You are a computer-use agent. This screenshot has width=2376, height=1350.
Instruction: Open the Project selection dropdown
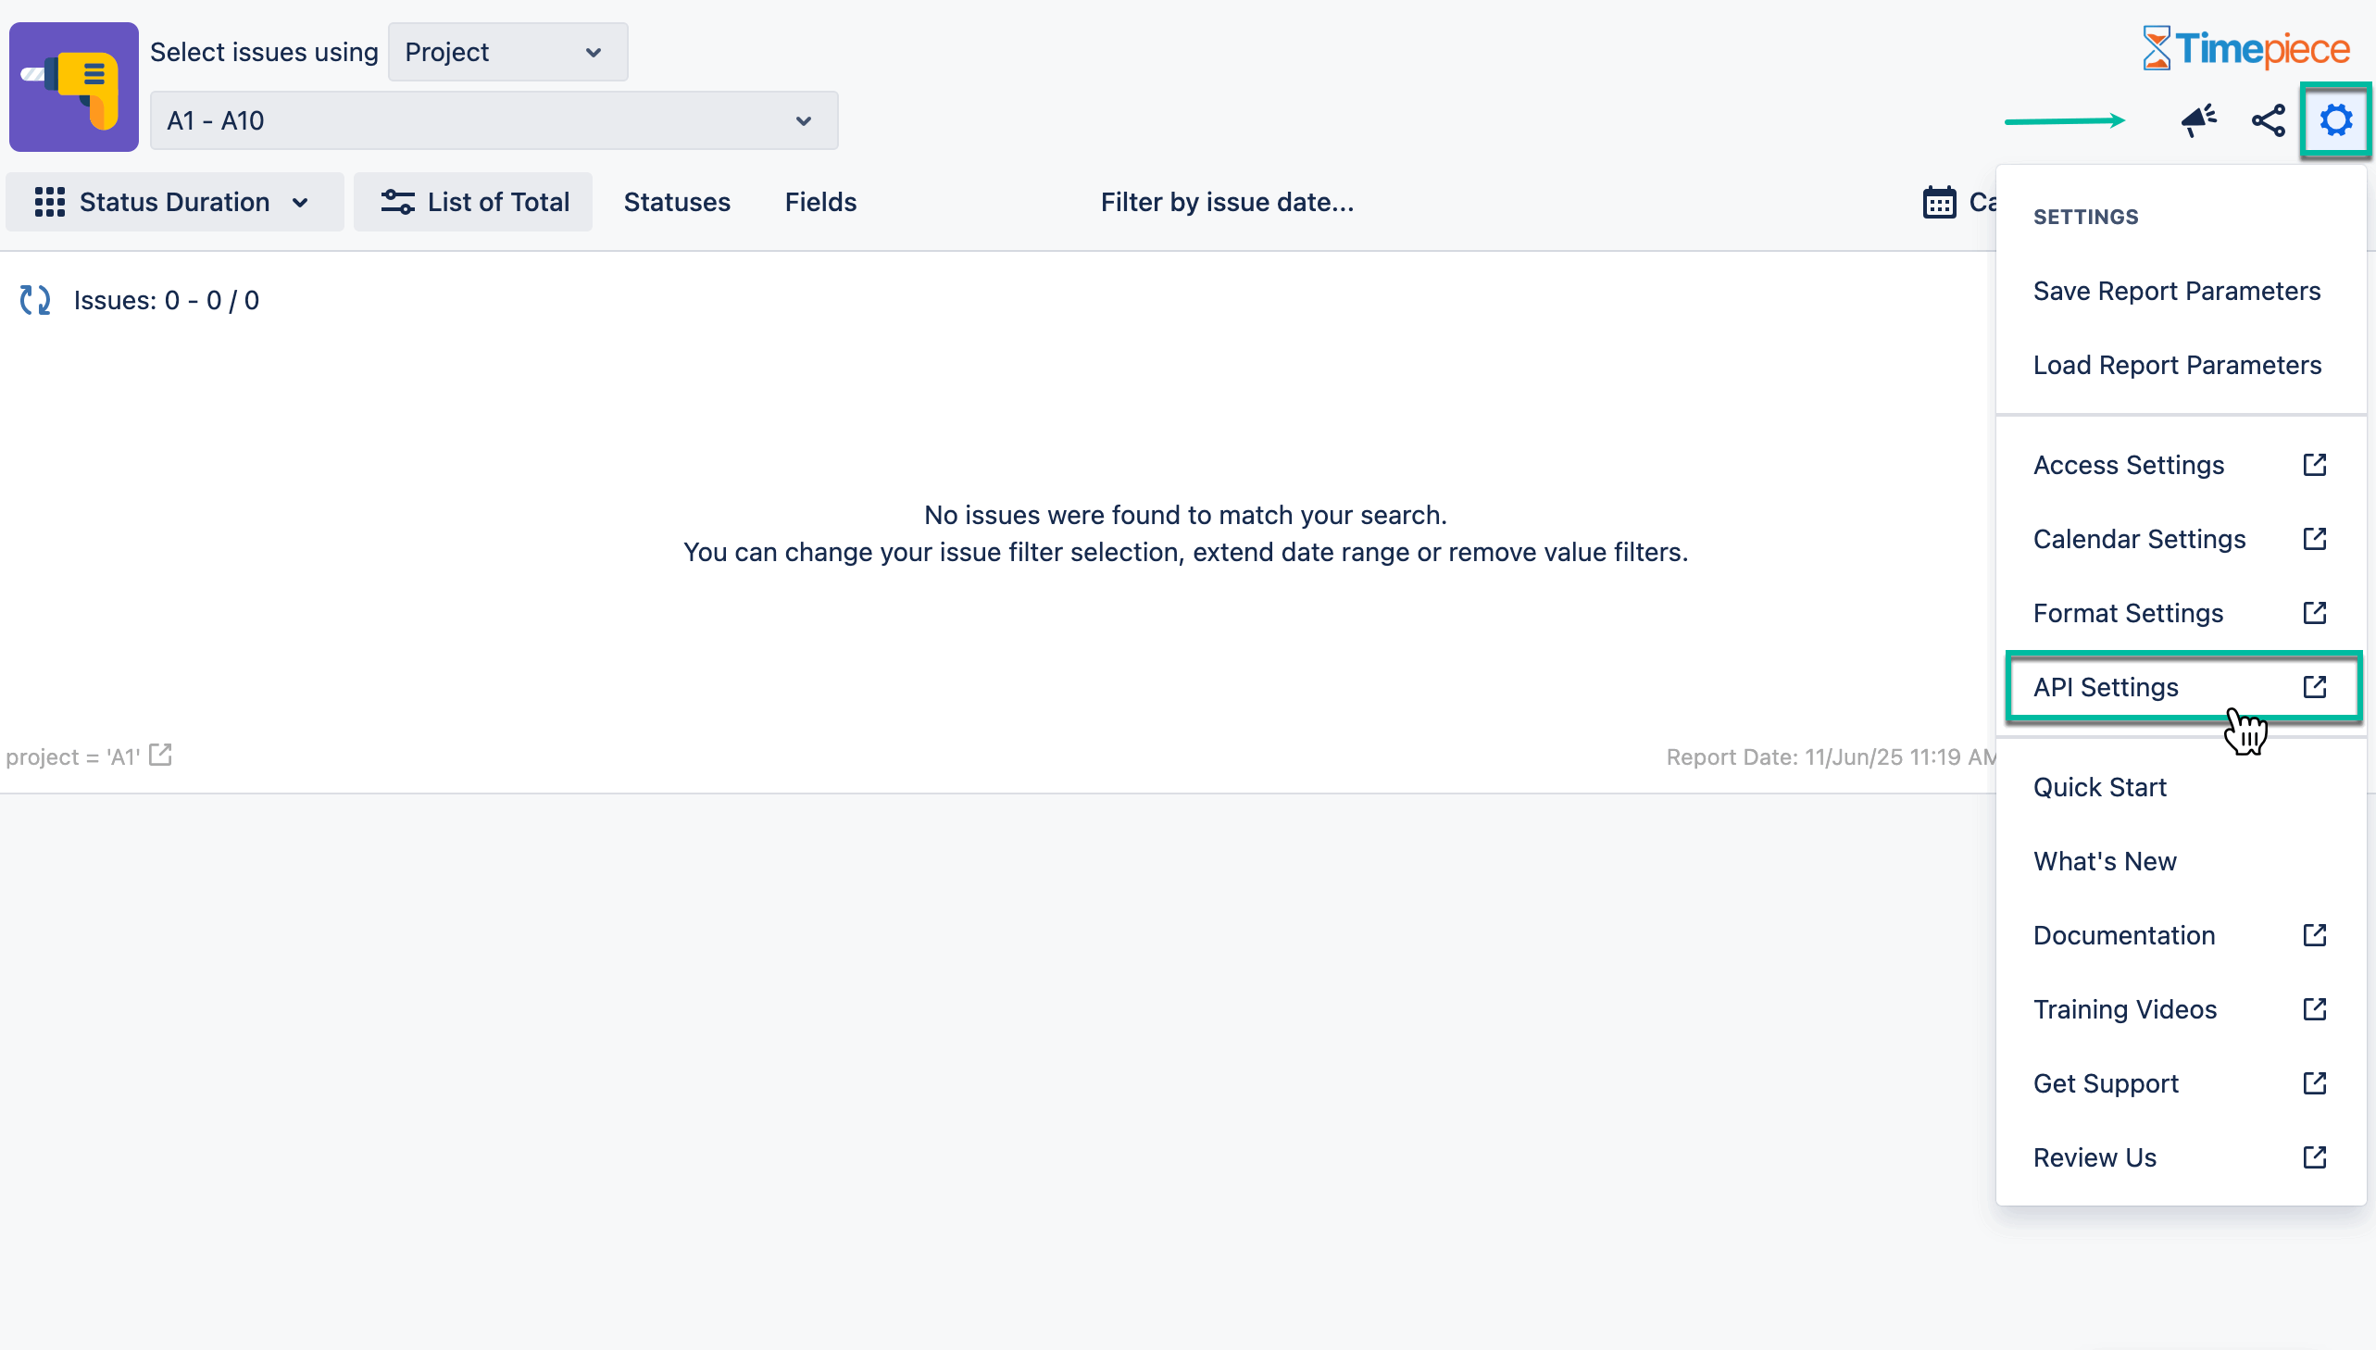(x=507, y=52)
